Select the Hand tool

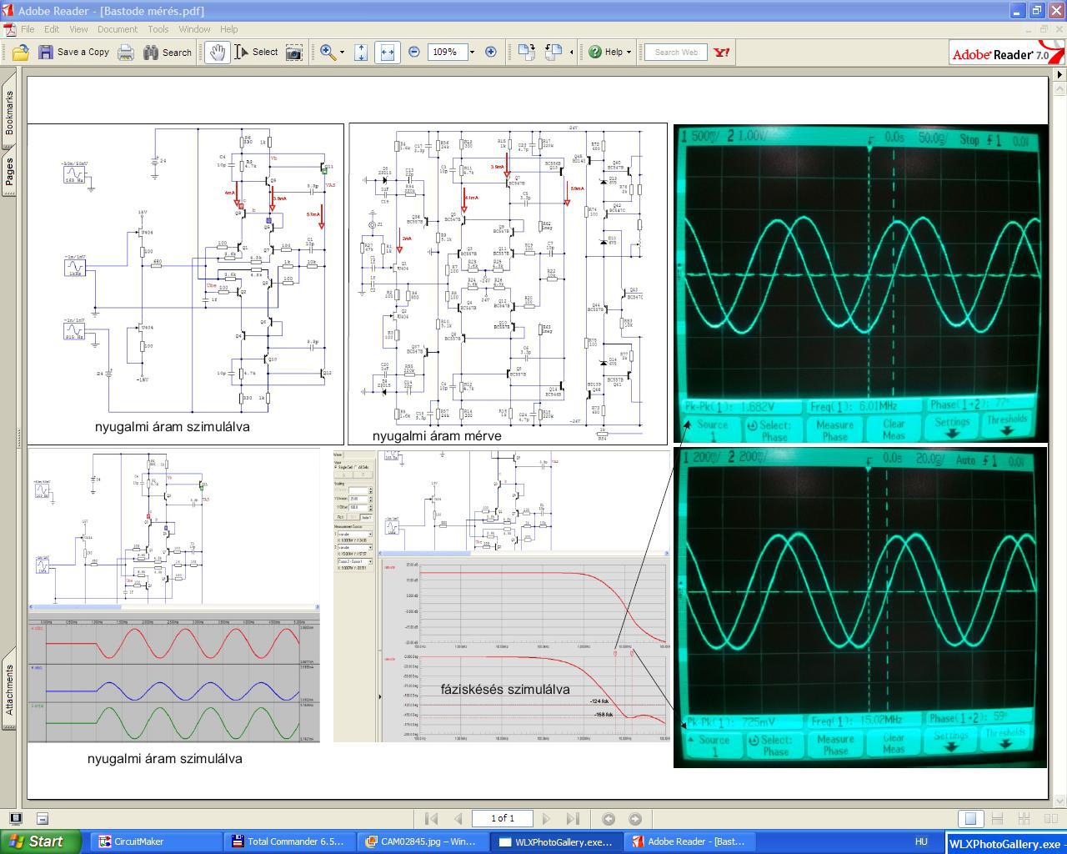coord(217,53)
